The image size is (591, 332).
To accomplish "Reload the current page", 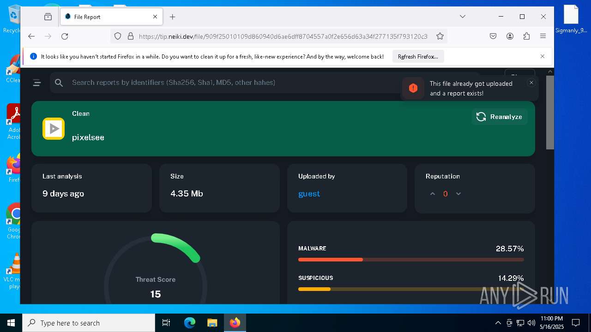I will [x=65, y=36].
